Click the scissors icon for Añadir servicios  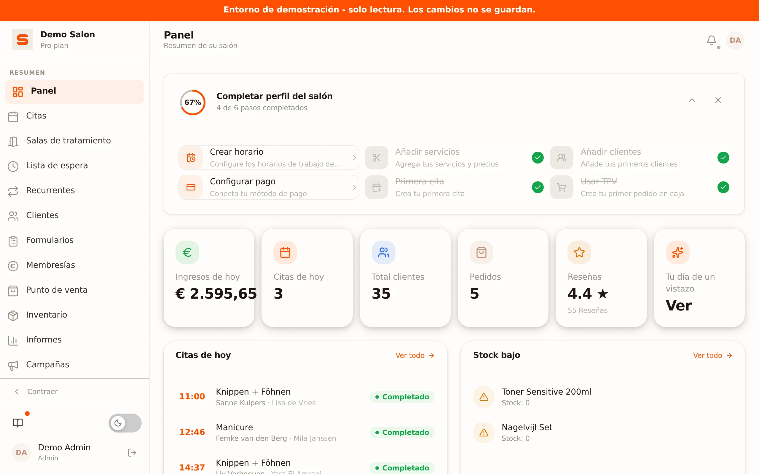pyautogui.click(x=376, y=158)
